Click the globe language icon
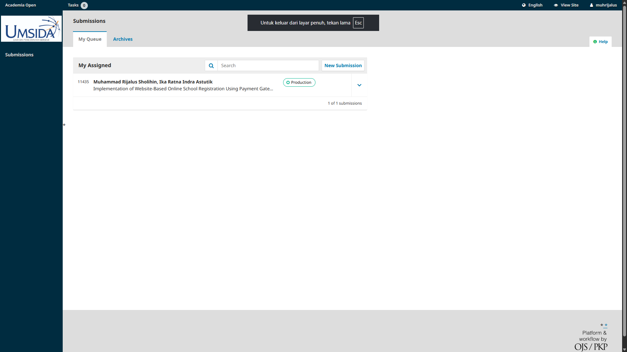627x352 pixels. click(524, 5)
